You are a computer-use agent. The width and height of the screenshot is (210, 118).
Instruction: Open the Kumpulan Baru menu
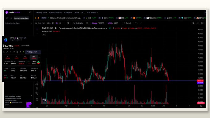[56, 13]
